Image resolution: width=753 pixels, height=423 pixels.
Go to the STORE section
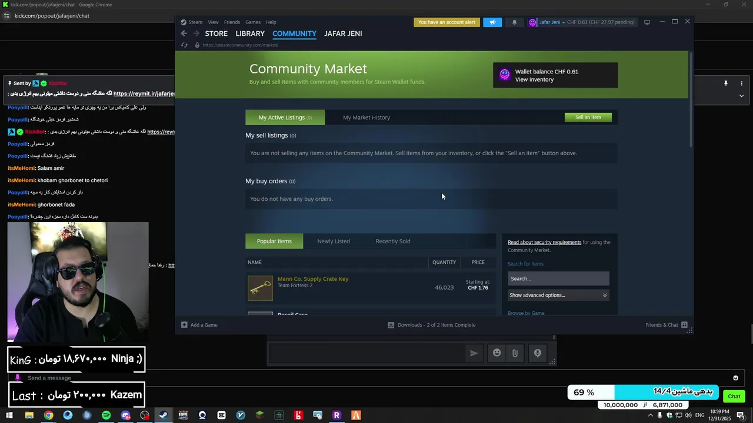pos(216,33)
